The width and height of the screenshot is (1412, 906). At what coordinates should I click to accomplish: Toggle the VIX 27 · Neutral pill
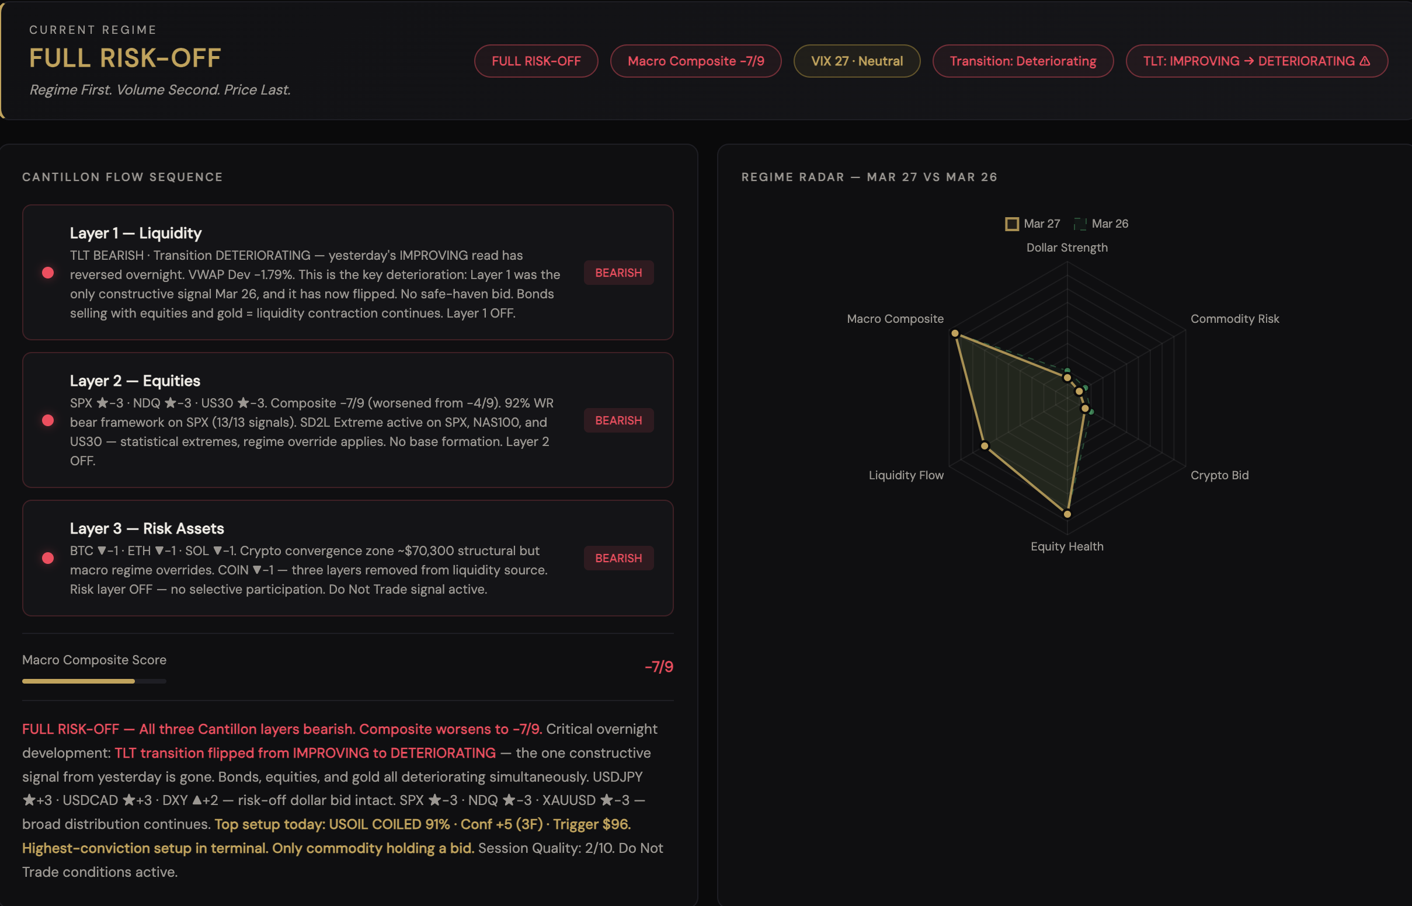point(856,61)
